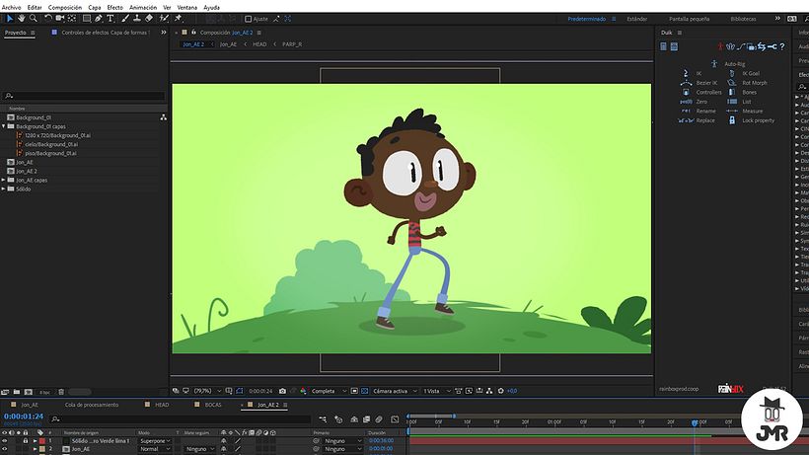Switch to the HEAD timeline tab

click(162, 405)
